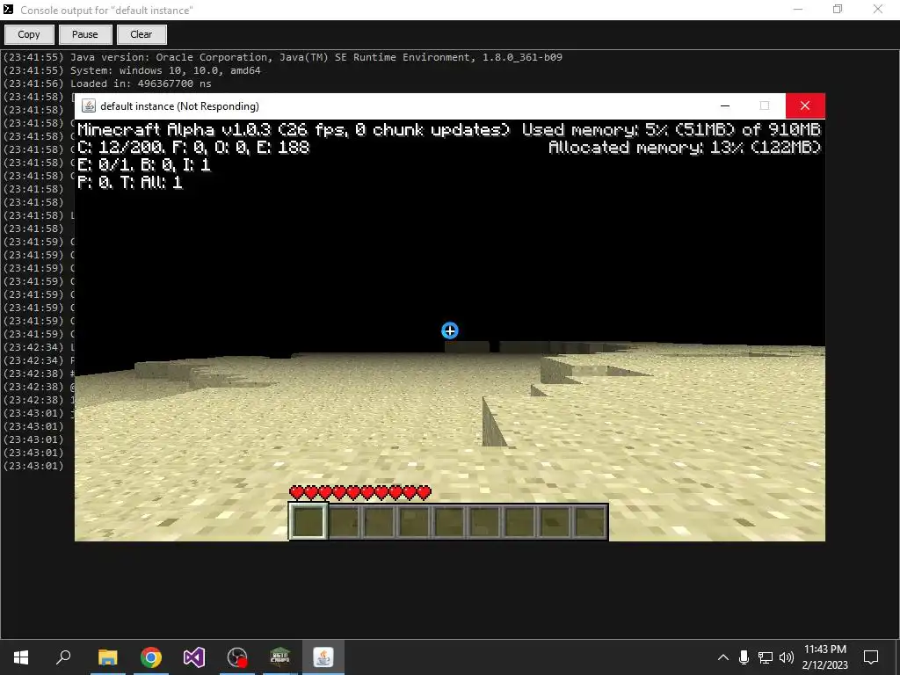Click the Used memory debug text
The width and height of the screenshot is (900, 675).
(x=671, y=130)
